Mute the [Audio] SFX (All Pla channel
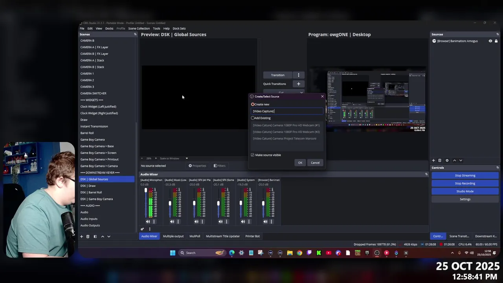The height and width of the screenshot is (283, 503). (x=196, y=222)
